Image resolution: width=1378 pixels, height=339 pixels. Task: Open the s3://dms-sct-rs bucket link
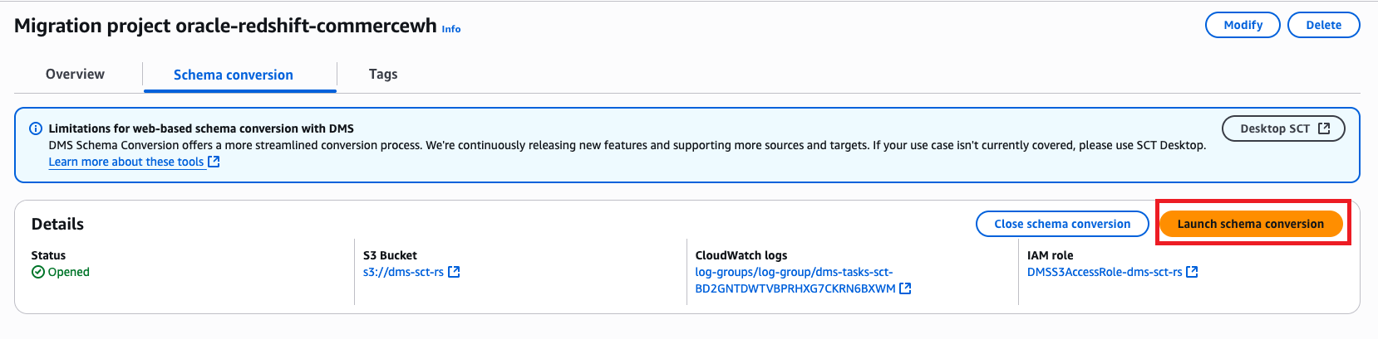[x=403, y=272]
